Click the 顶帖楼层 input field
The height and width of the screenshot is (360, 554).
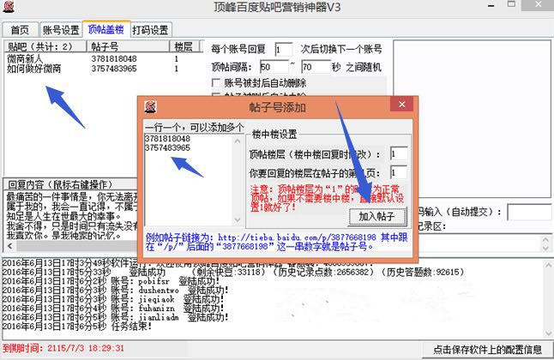coord(399,154)
